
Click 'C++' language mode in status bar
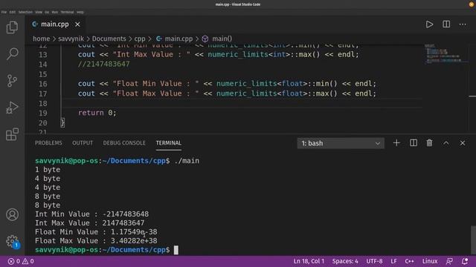click(x=409, y=261)
